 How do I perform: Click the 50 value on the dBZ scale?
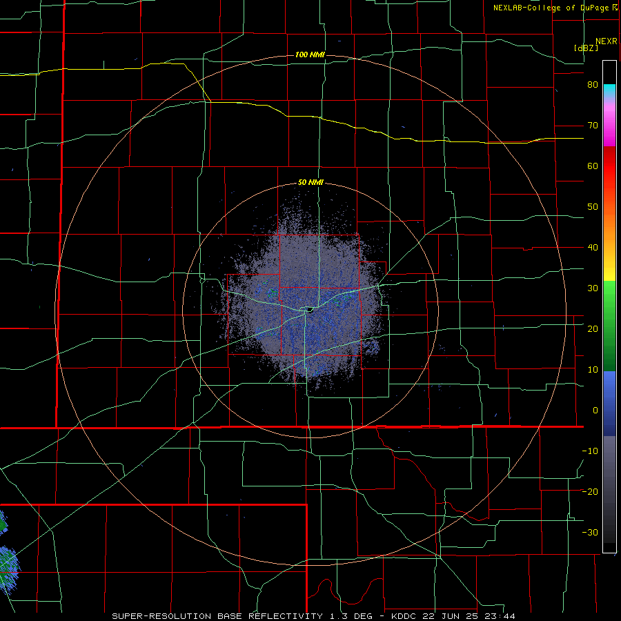coord(593,207)
